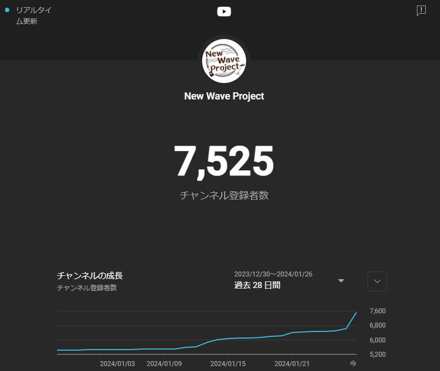Click the YouTube logo icon
This screenshot has width=440, height=371.
224,11
